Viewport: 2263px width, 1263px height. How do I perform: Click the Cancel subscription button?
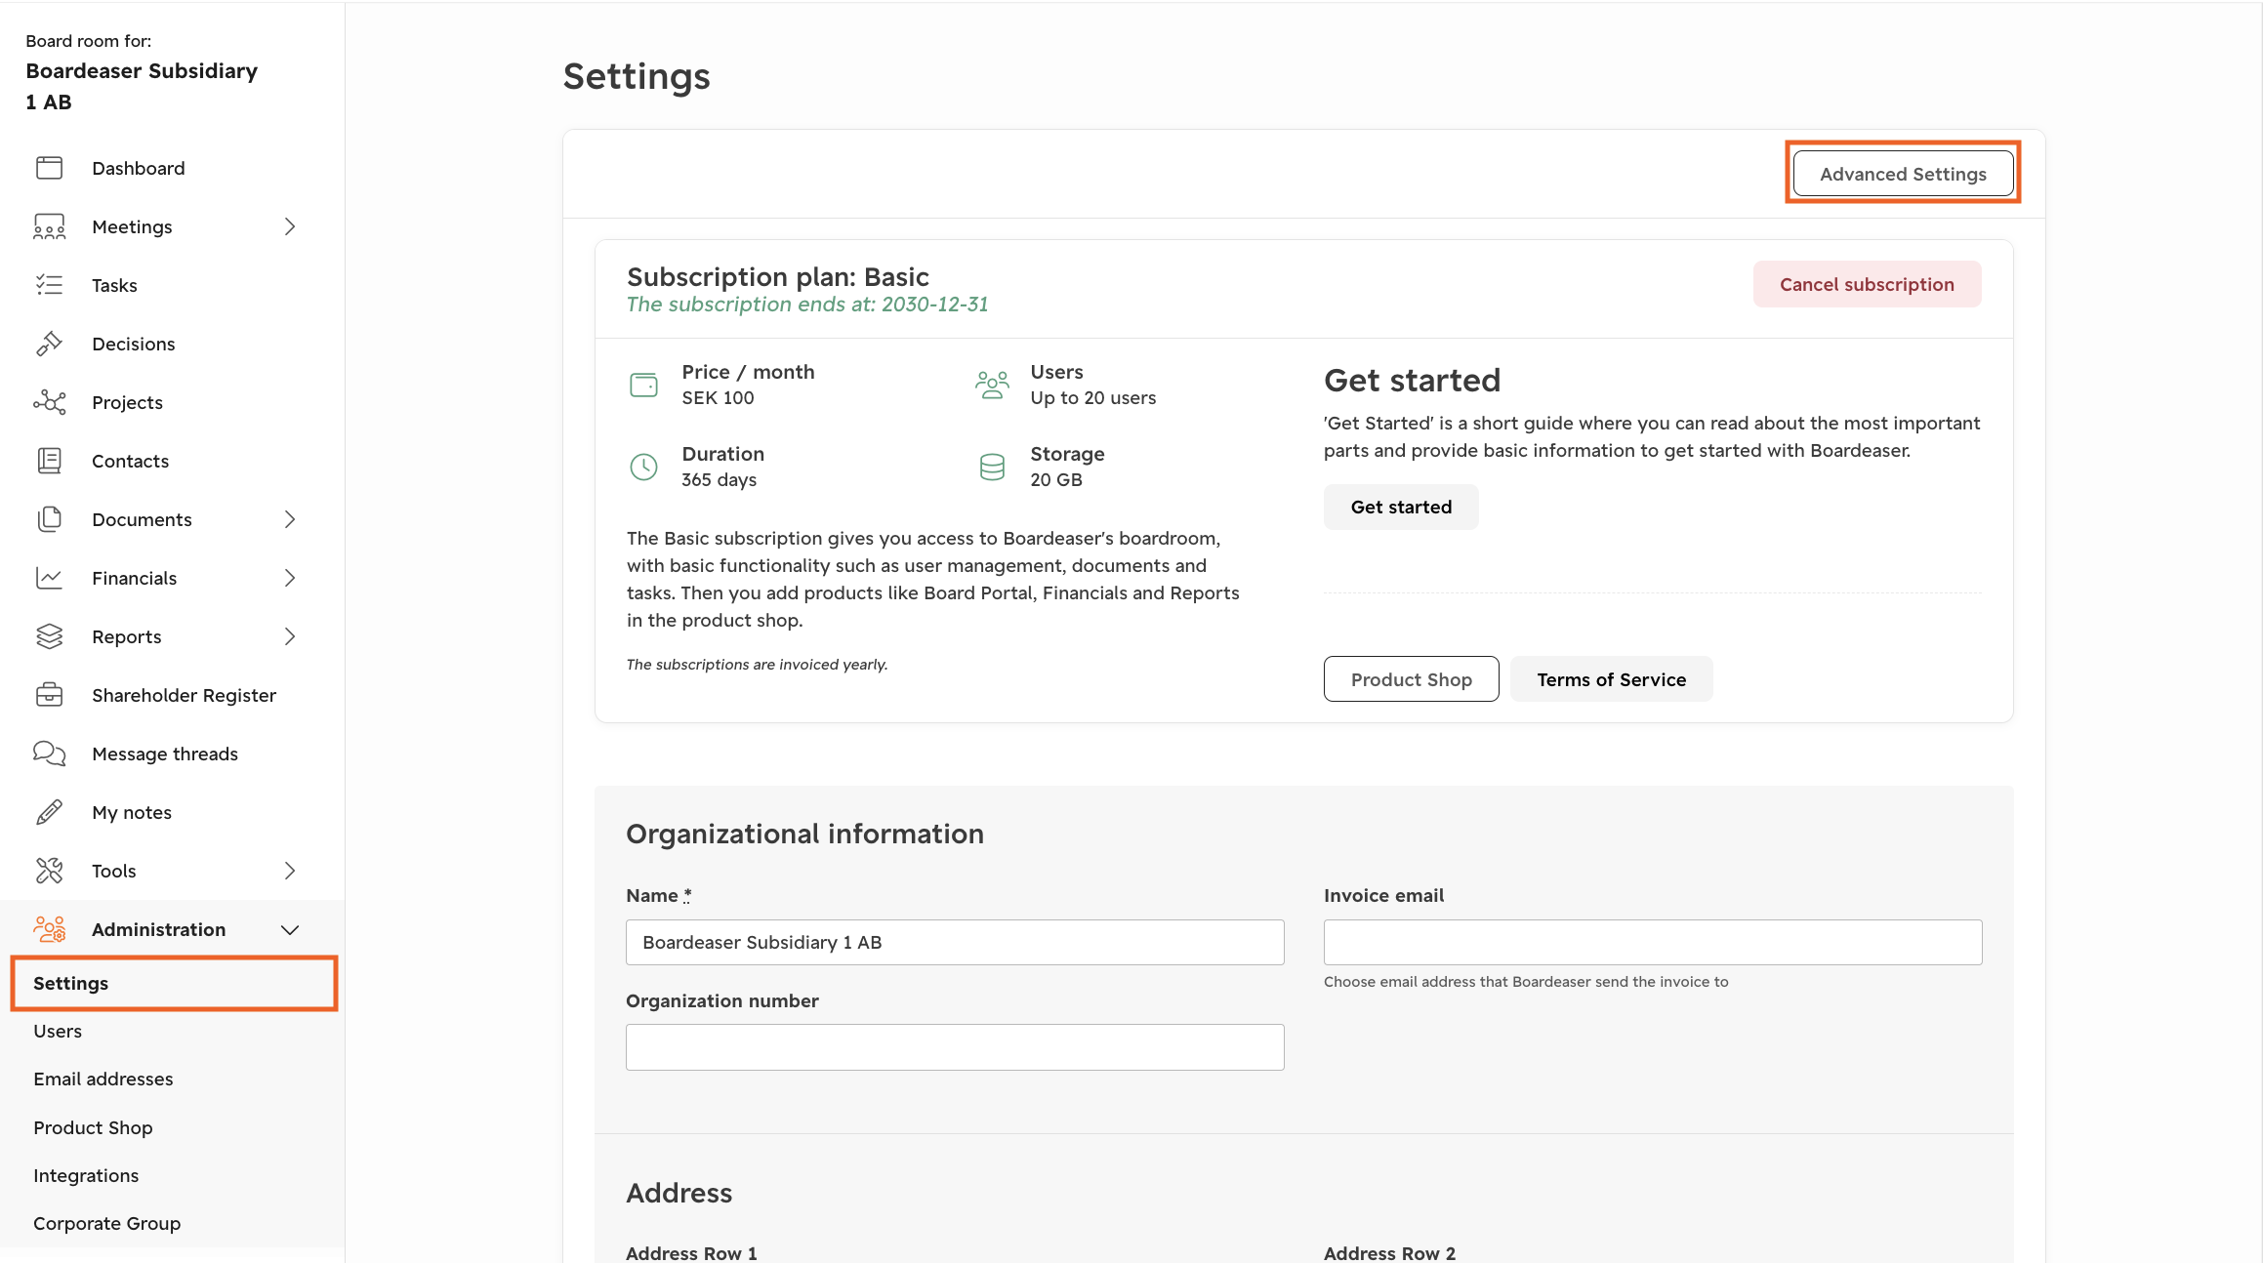[x=1867, y=284]
